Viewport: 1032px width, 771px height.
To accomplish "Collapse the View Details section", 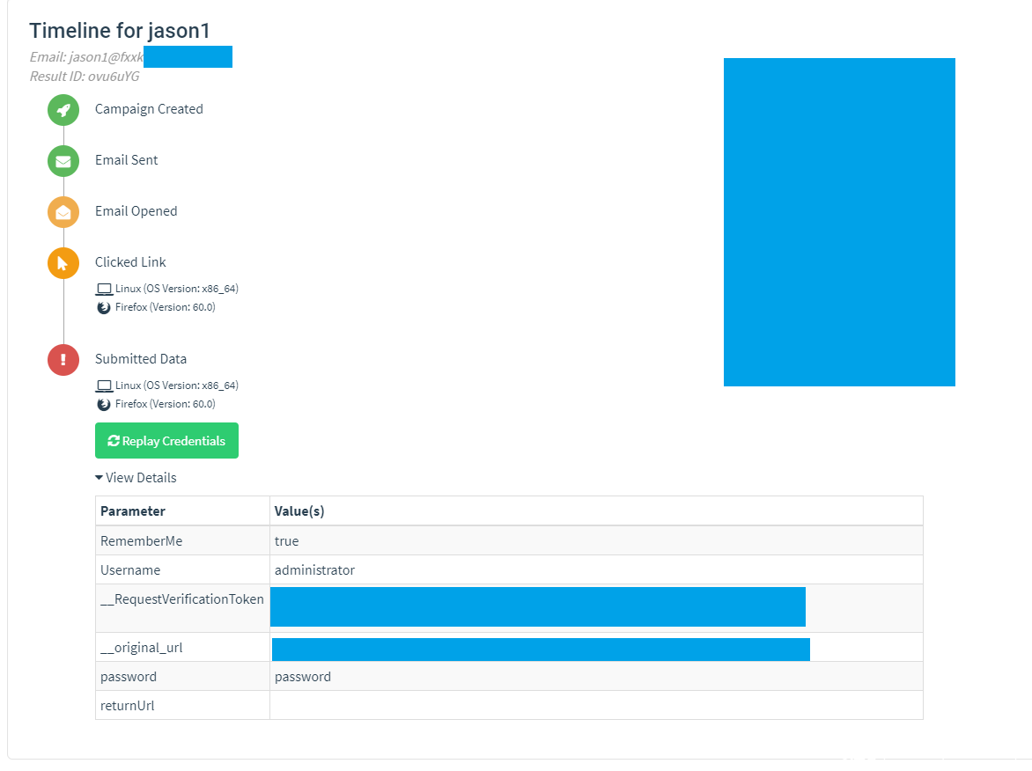I will 136,478.
